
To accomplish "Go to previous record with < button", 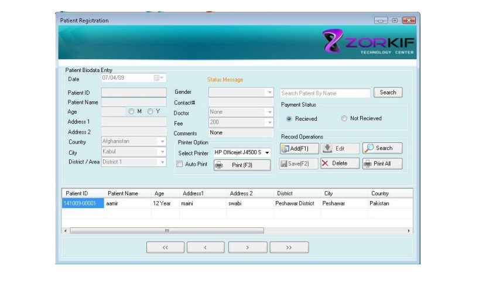I will [206, 247].
